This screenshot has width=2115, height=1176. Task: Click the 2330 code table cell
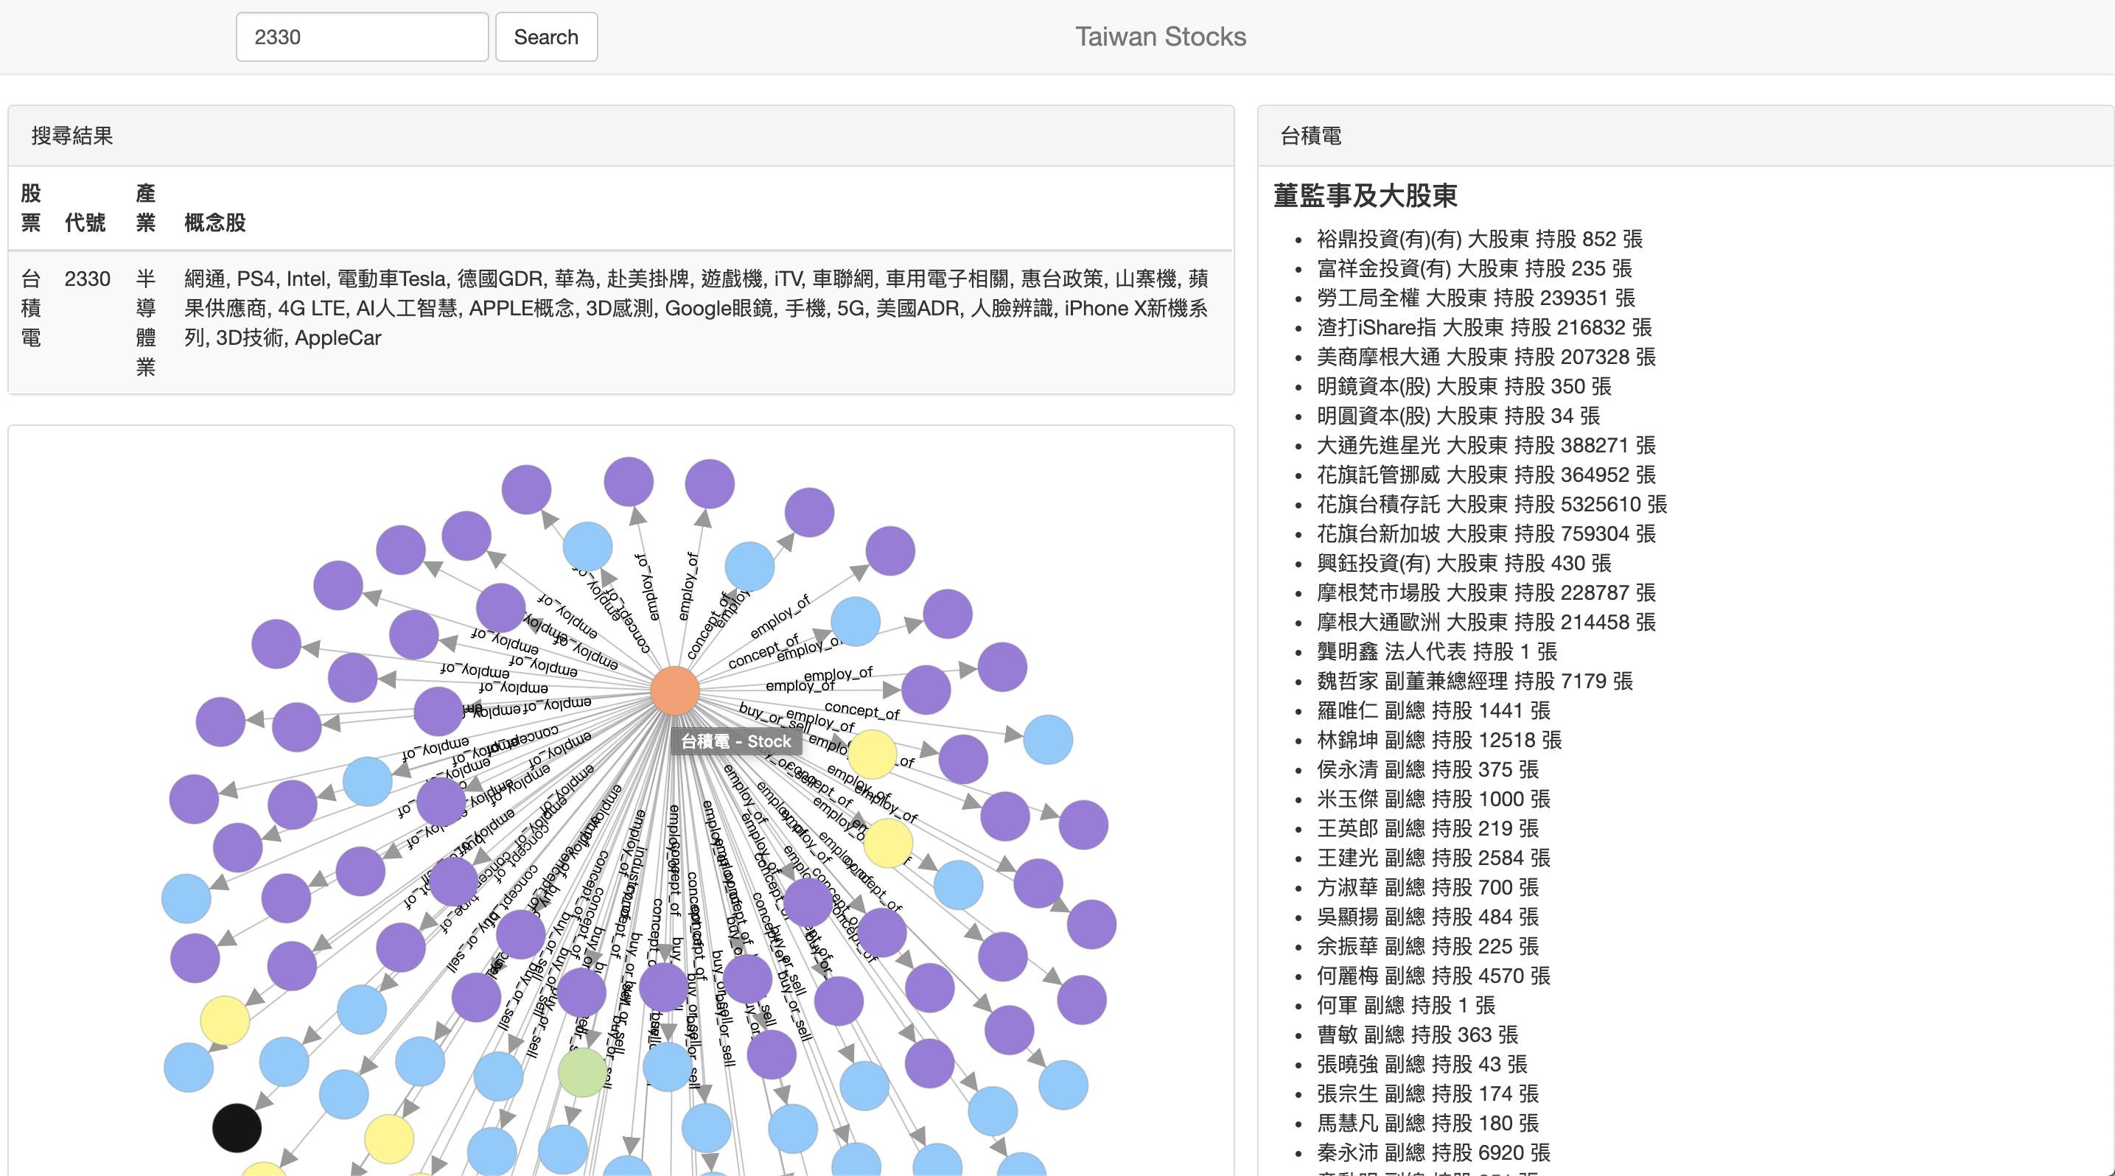pos(87,279)
